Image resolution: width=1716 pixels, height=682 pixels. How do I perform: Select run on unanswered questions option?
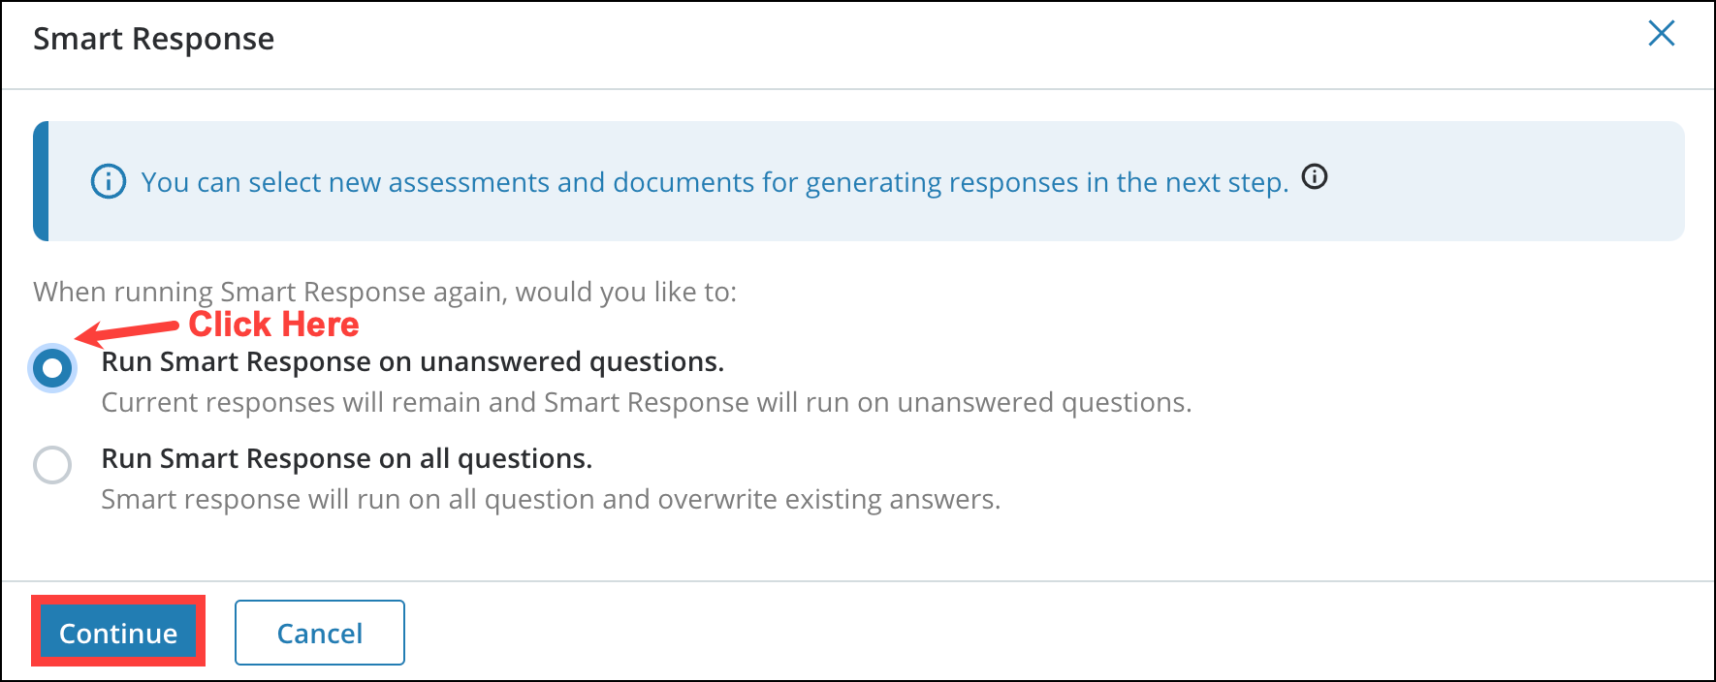52,368
